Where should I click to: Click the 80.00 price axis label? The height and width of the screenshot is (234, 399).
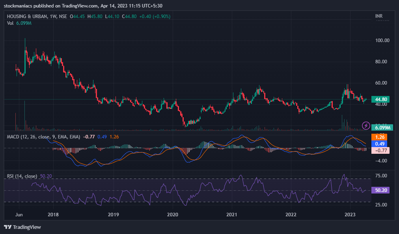click(381, 62)
